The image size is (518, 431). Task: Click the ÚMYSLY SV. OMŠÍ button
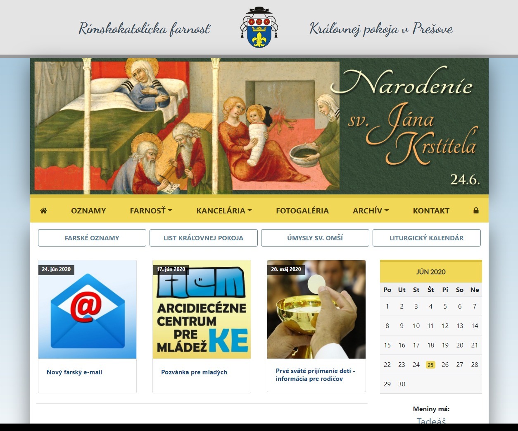point(315,238)
